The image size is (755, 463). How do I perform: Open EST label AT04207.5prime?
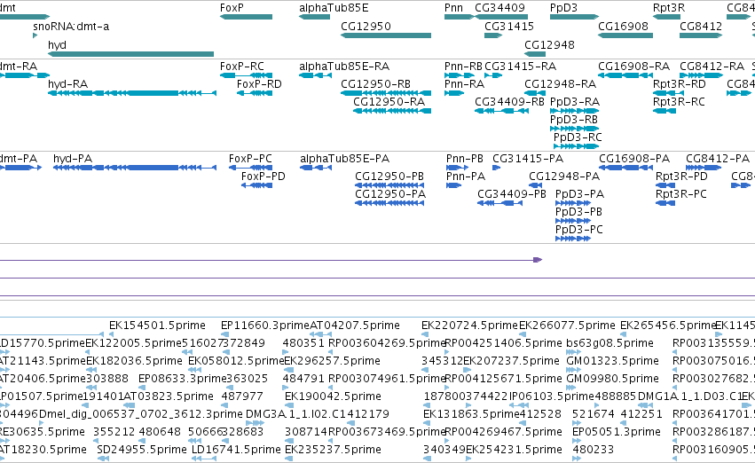[355, 326]
